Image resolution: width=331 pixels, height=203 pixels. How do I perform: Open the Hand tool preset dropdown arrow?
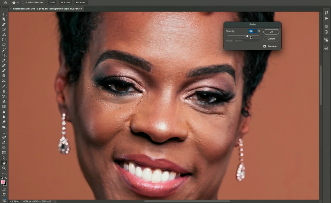click(x=17, y=2)
